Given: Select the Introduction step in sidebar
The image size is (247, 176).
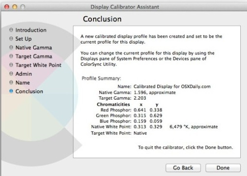Looking at the screenshot, I should [31, 30].
